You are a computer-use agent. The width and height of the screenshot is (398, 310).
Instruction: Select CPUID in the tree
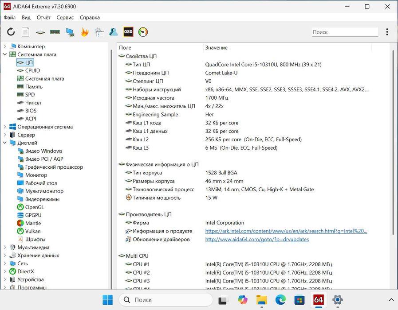tap(28, 70)
